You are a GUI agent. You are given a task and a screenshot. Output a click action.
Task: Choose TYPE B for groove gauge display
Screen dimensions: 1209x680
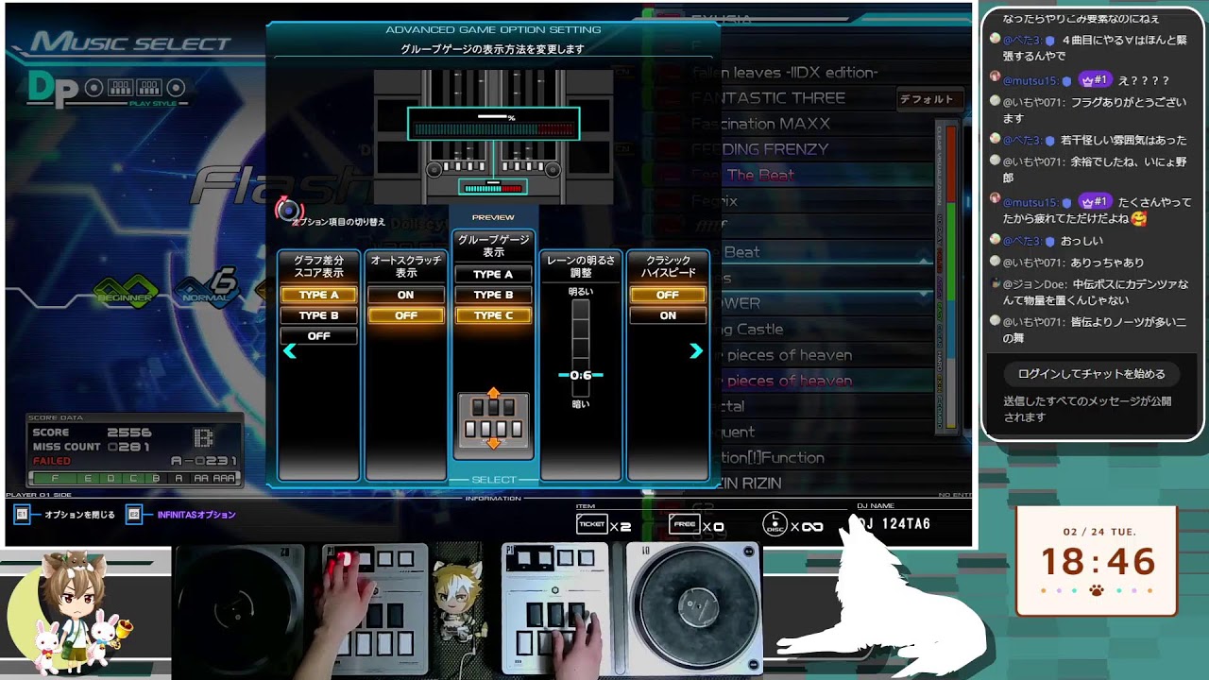493,295
